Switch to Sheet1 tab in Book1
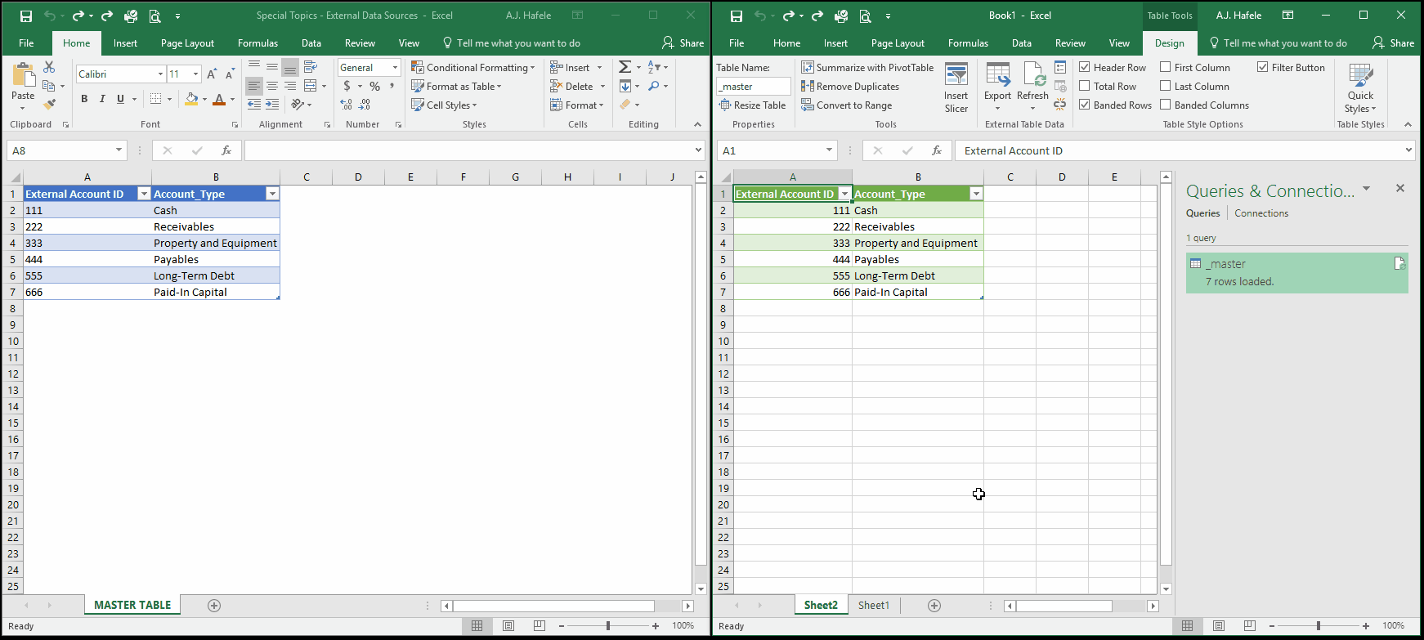 874,606
